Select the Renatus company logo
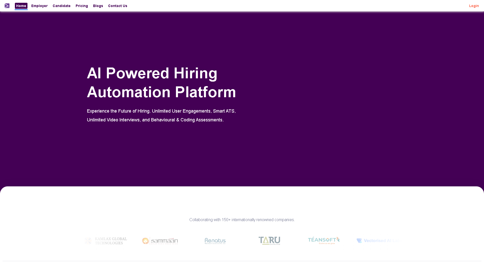 [x=215, y=241]
